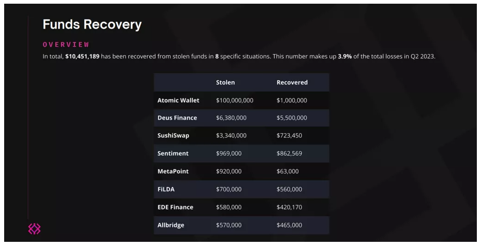
Task: Click the Funds Recovery title
Action: 92,25
